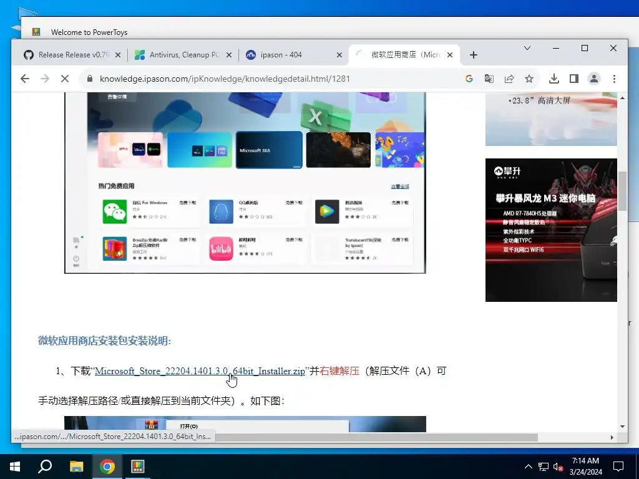Share this page via the share icon

pos(509,79)
